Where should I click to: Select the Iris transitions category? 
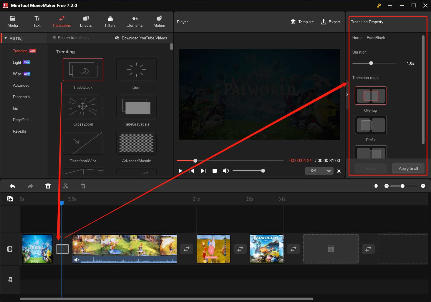[x=15, y=108]
